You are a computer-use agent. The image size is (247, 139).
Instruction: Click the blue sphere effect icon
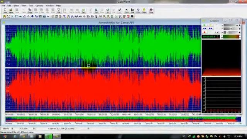click(x=32, y=16)
